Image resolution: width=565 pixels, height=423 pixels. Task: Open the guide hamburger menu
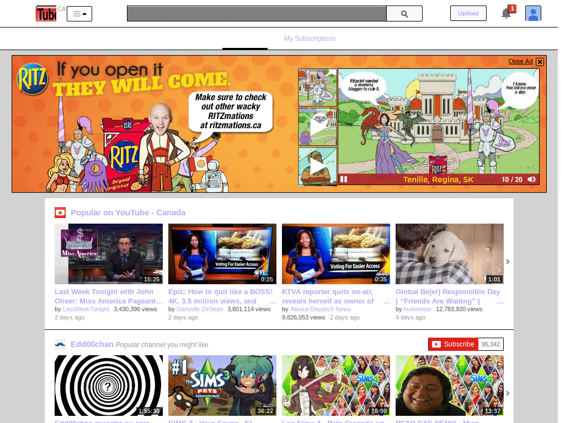coord(79,14)
